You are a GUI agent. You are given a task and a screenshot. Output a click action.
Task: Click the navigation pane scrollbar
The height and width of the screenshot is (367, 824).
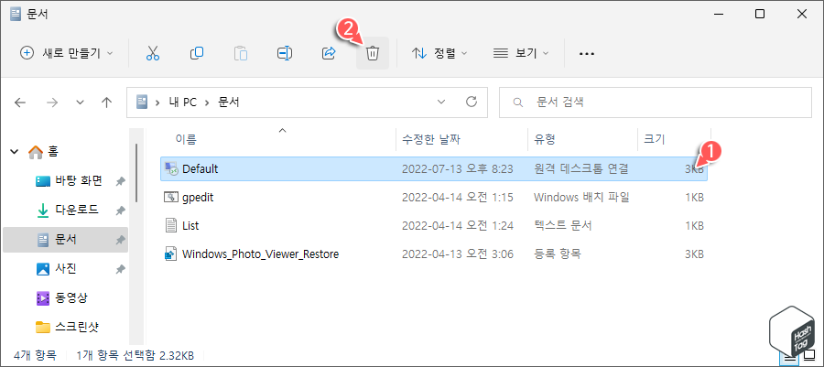coord(136,173)
